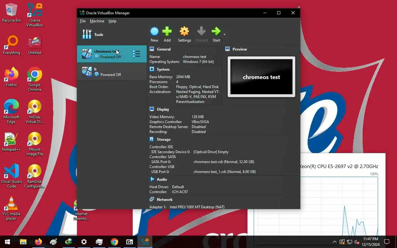
Task: Open File Explorer from the taskbar
Action: tap(23, 242)
